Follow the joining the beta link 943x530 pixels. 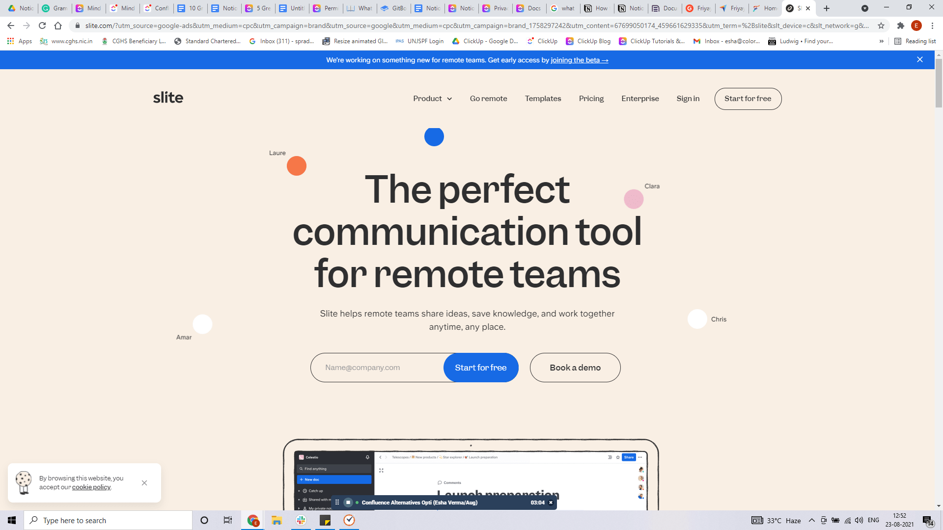579,60
